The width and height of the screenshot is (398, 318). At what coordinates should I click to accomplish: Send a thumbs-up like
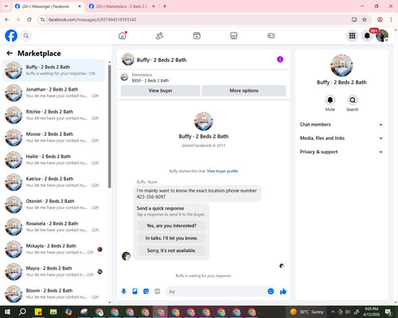283,292
